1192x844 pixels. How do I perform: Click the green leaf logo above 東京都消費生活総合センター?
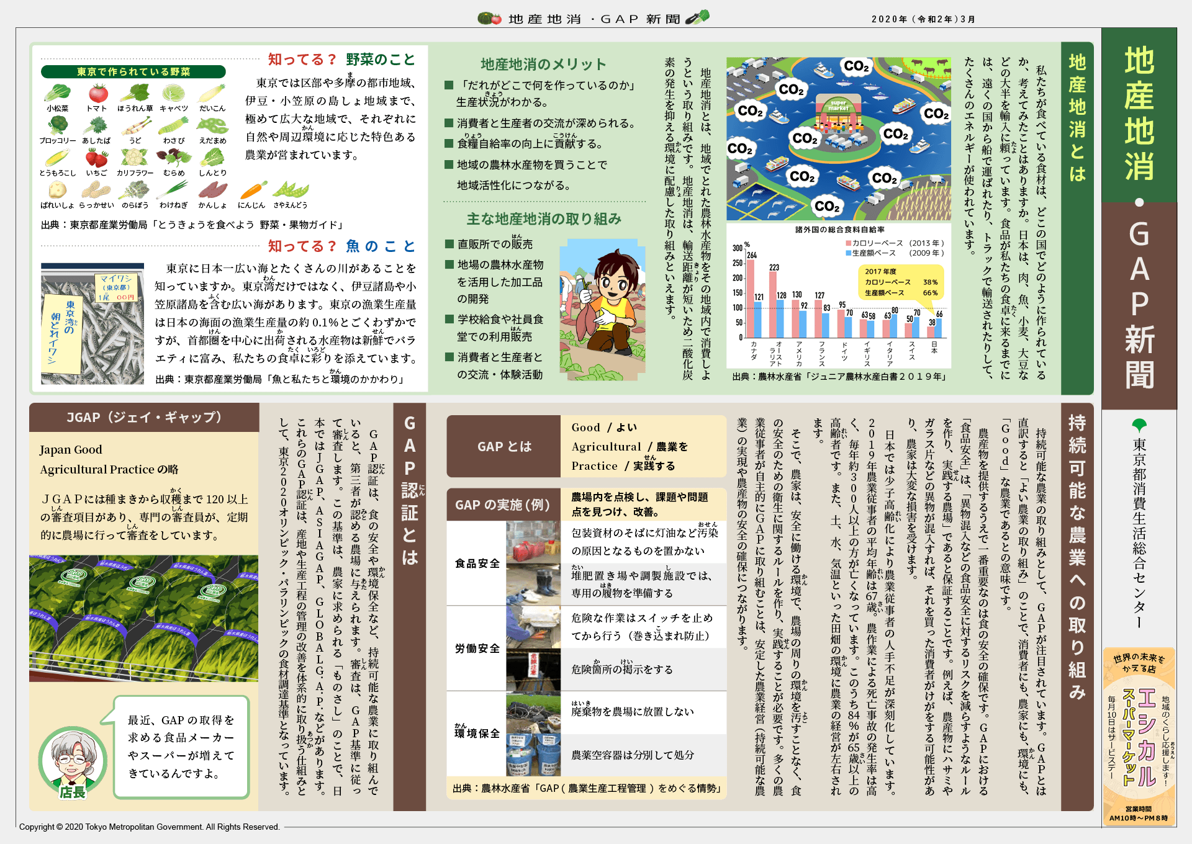(1139, 425)
